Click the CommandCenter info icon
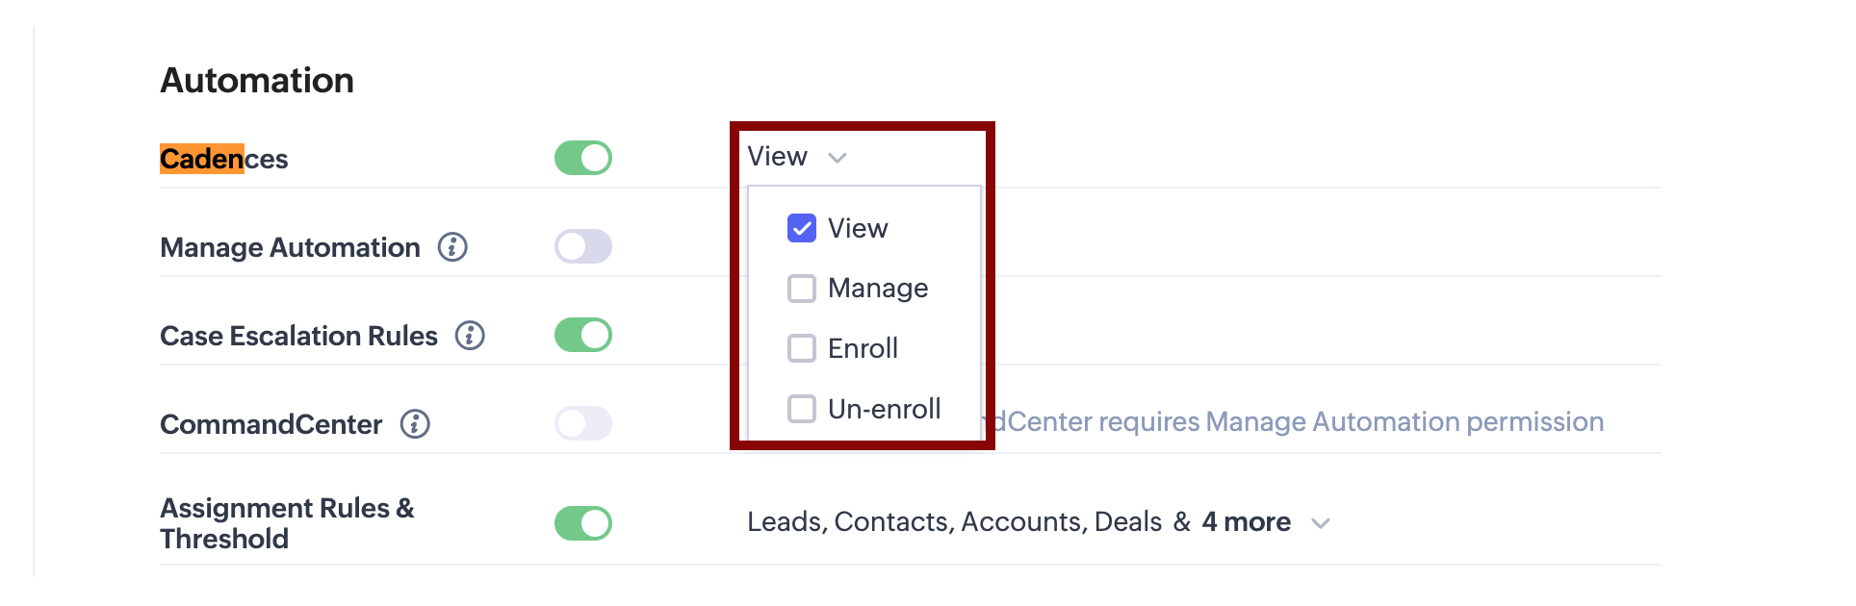 [415, 424]
